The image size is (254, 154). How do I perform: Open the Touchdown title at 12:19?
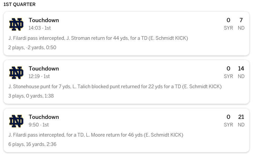44,69
